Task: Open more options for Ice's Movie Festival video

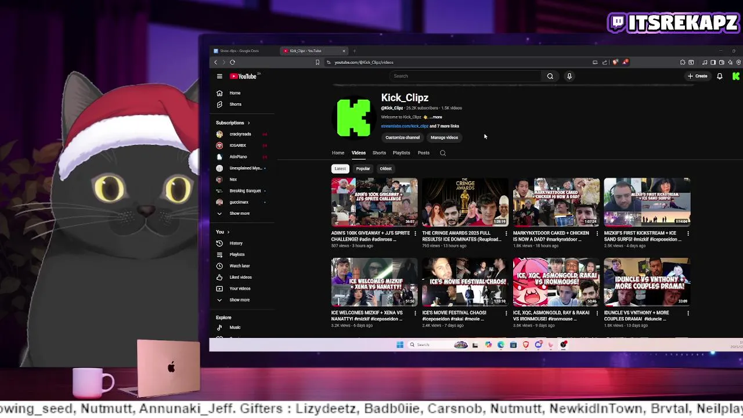Action: point(506,313)
